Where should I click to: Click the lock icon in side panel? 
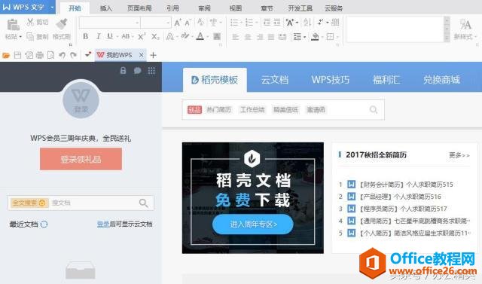(123, 70)
